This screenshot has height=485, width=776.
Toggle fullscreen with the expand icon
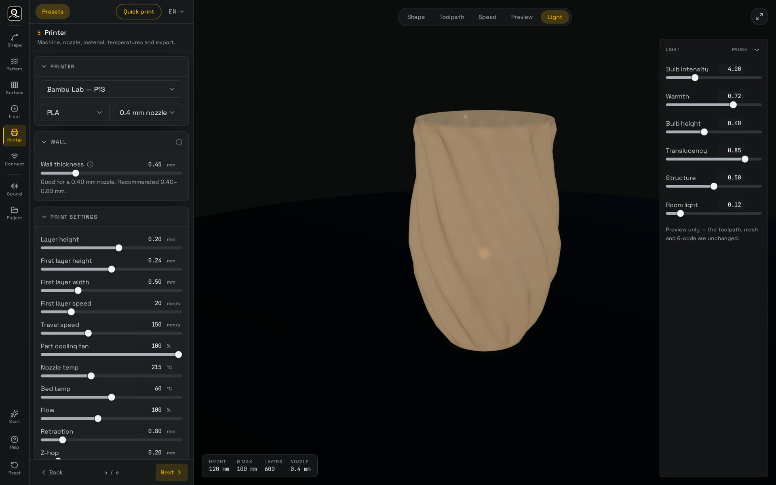[x=759, y=17]
